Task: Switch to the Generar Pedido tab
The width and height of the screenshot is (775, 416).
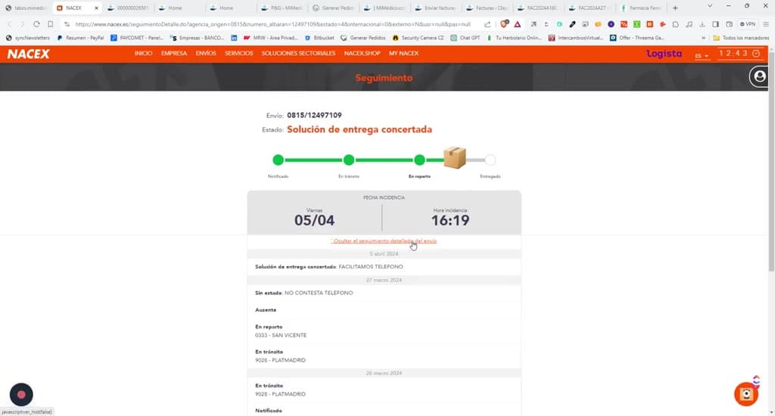Action: (x=334, y=8)
